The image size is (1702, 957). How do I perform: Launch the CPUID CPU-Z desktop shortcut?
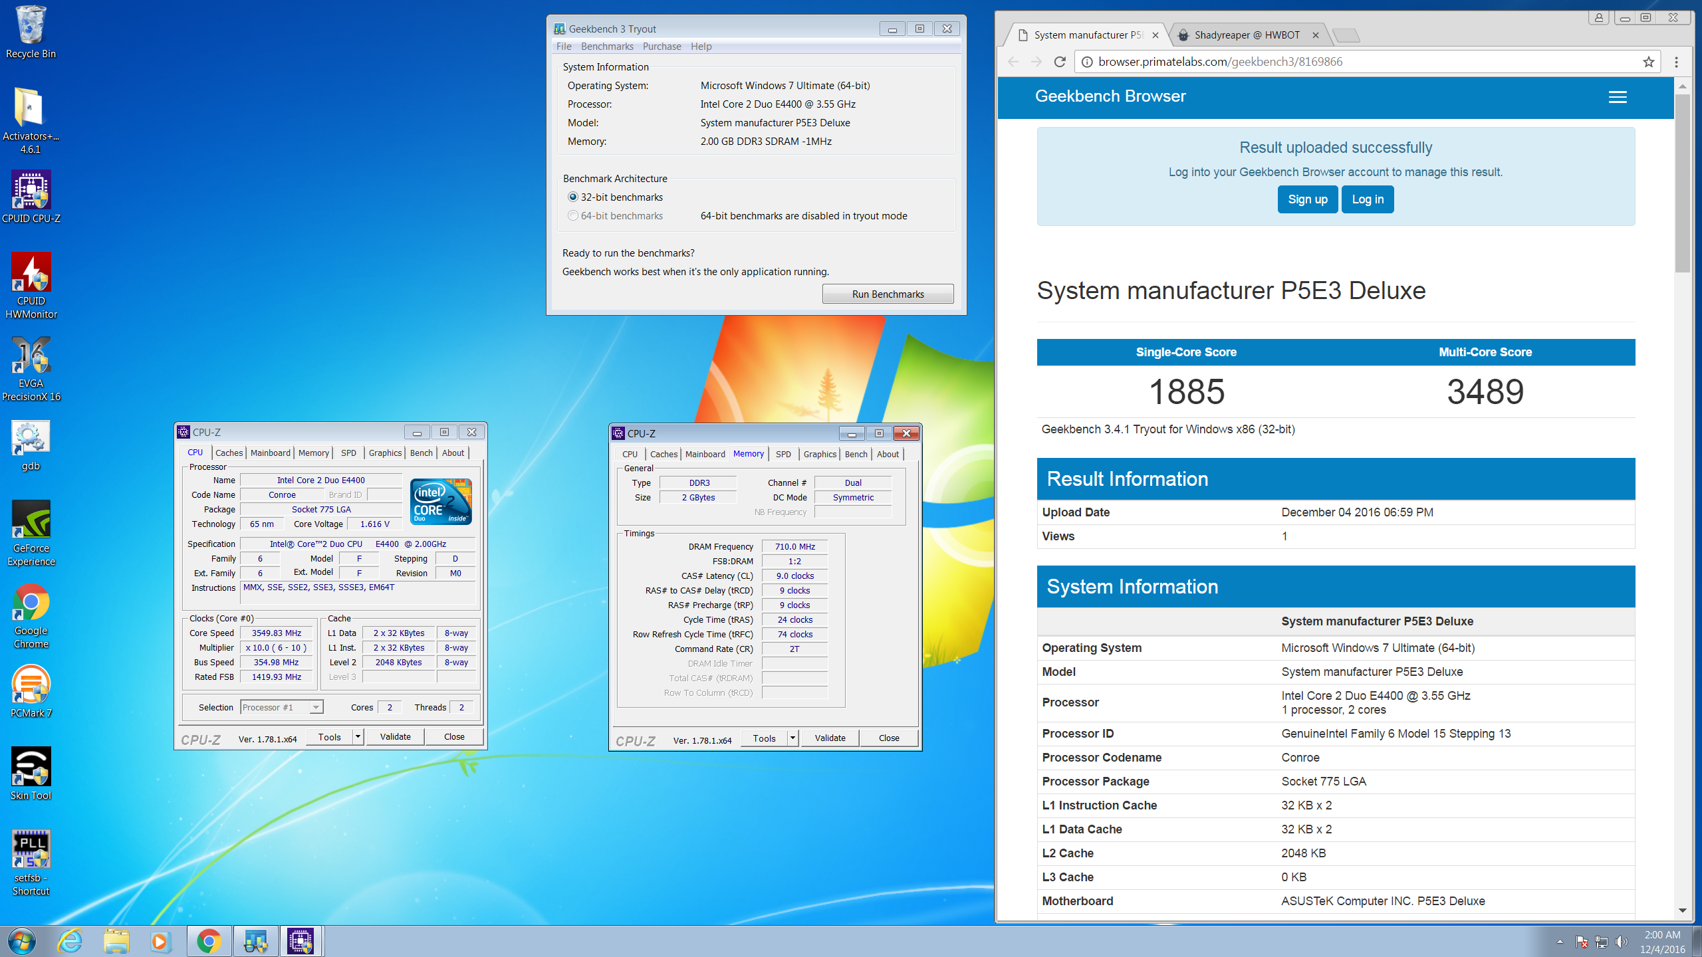click(31, 197)
